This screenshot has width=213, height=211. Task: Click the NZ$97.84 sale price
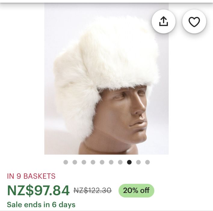click(x=38, y=190)
